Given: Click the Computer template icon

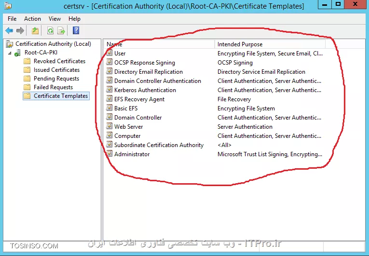Looking at the screenshot, I should click(x=109, y=136).
